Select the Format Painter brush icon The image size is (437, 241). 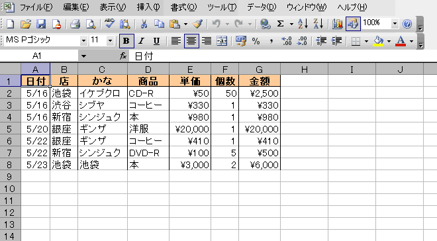pos(197,24)
